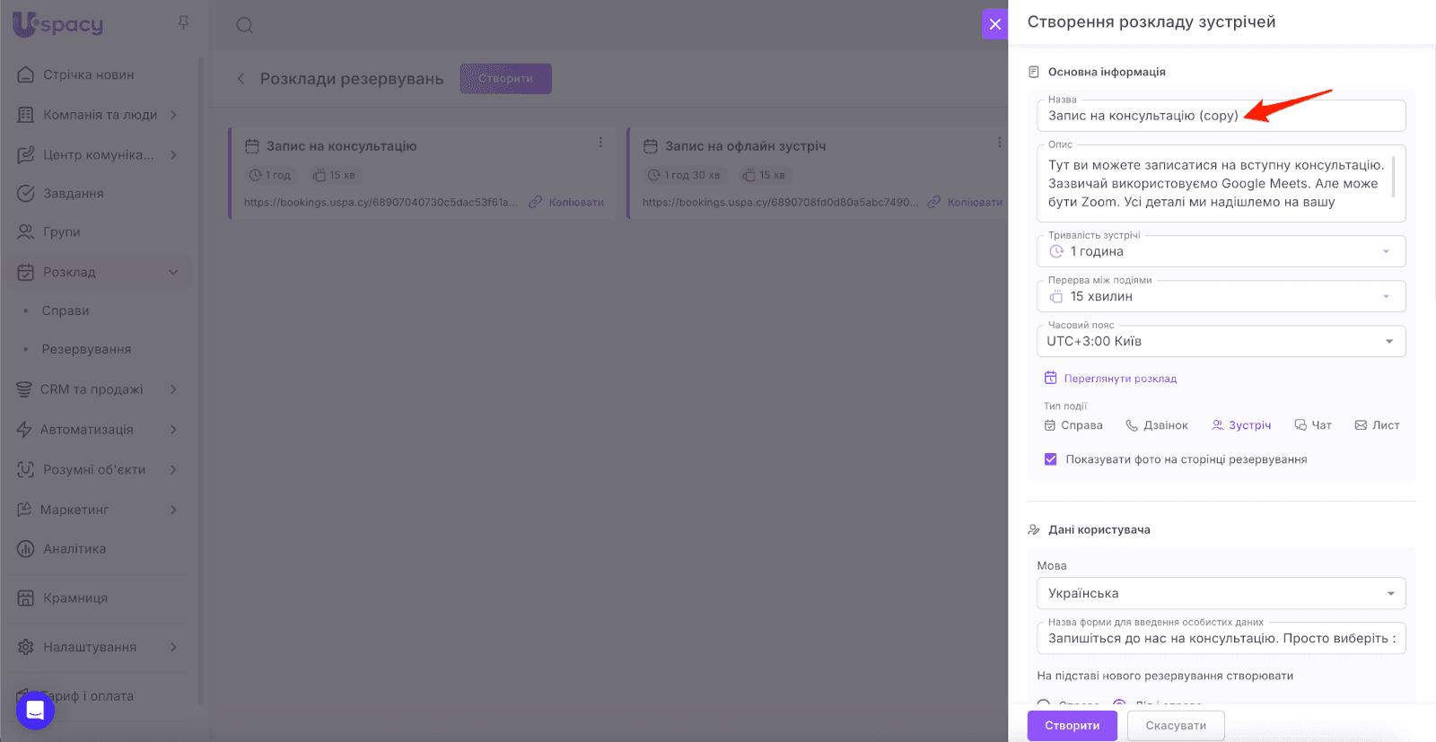Screen dimensions: 1436x742
Task: Open the Переглянути розклад link
Action: (1110, 379)
